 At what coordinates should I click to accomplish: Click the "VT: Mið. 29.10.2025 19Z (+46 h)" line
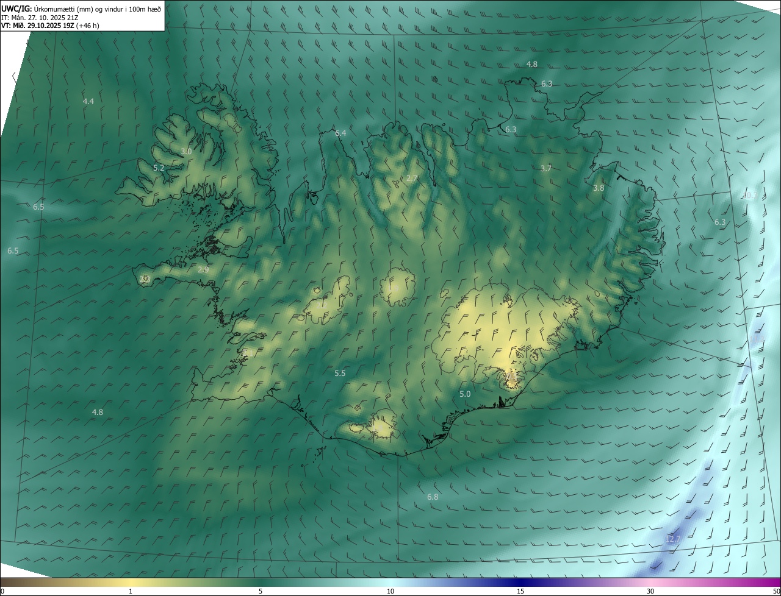click(50, 26)
